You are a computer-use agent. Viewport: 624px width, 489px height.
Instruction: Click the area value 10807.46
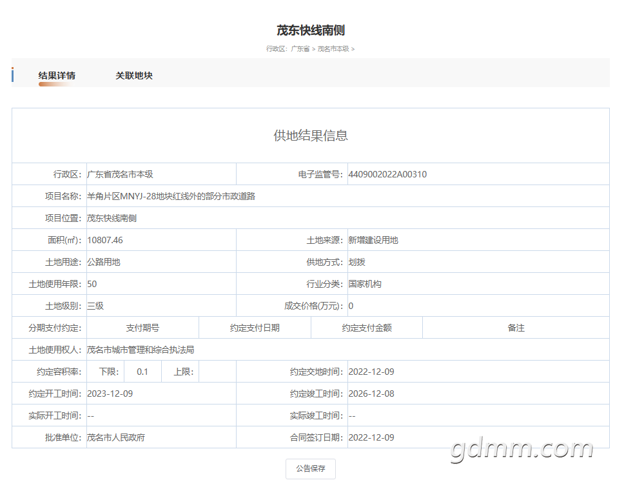click(105, 240)
